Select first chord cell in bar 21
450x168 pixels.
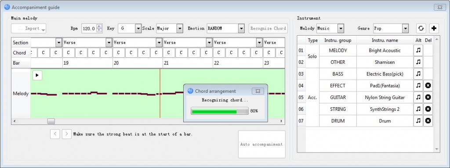[x=169, y=53]
